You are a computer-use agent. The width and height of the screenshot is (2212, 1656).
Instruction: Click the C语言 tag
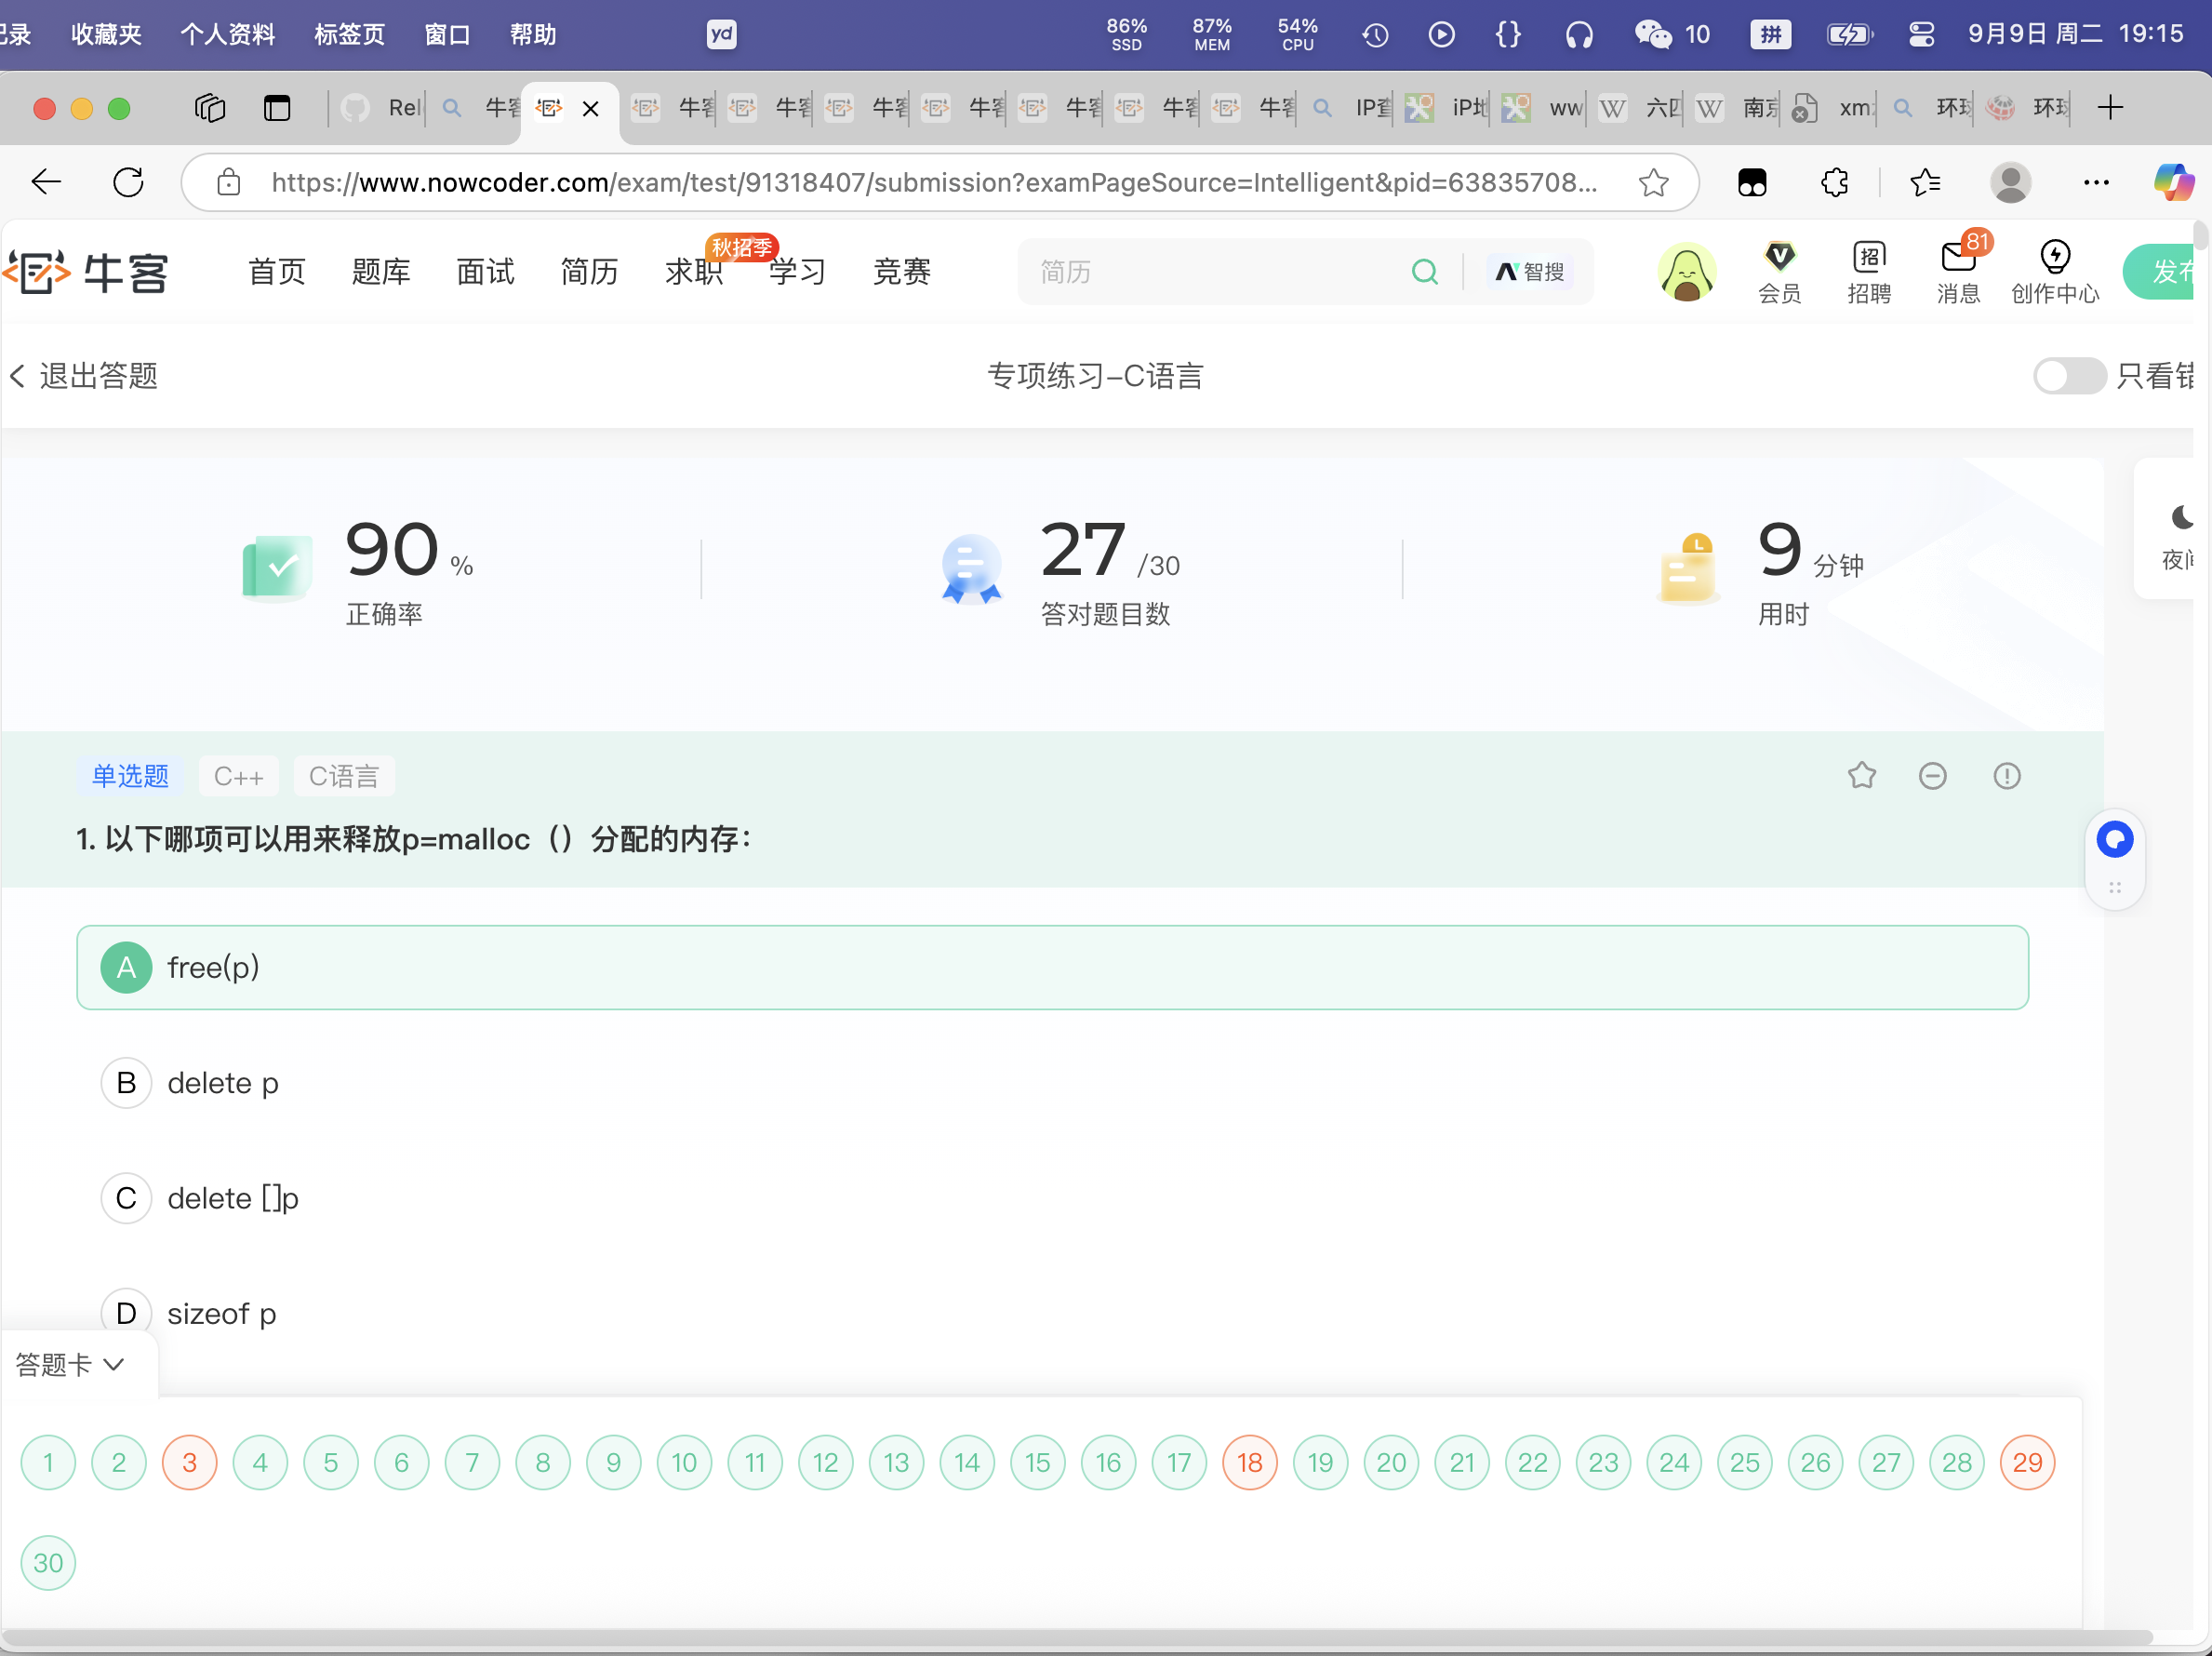(x=344, y=776)
